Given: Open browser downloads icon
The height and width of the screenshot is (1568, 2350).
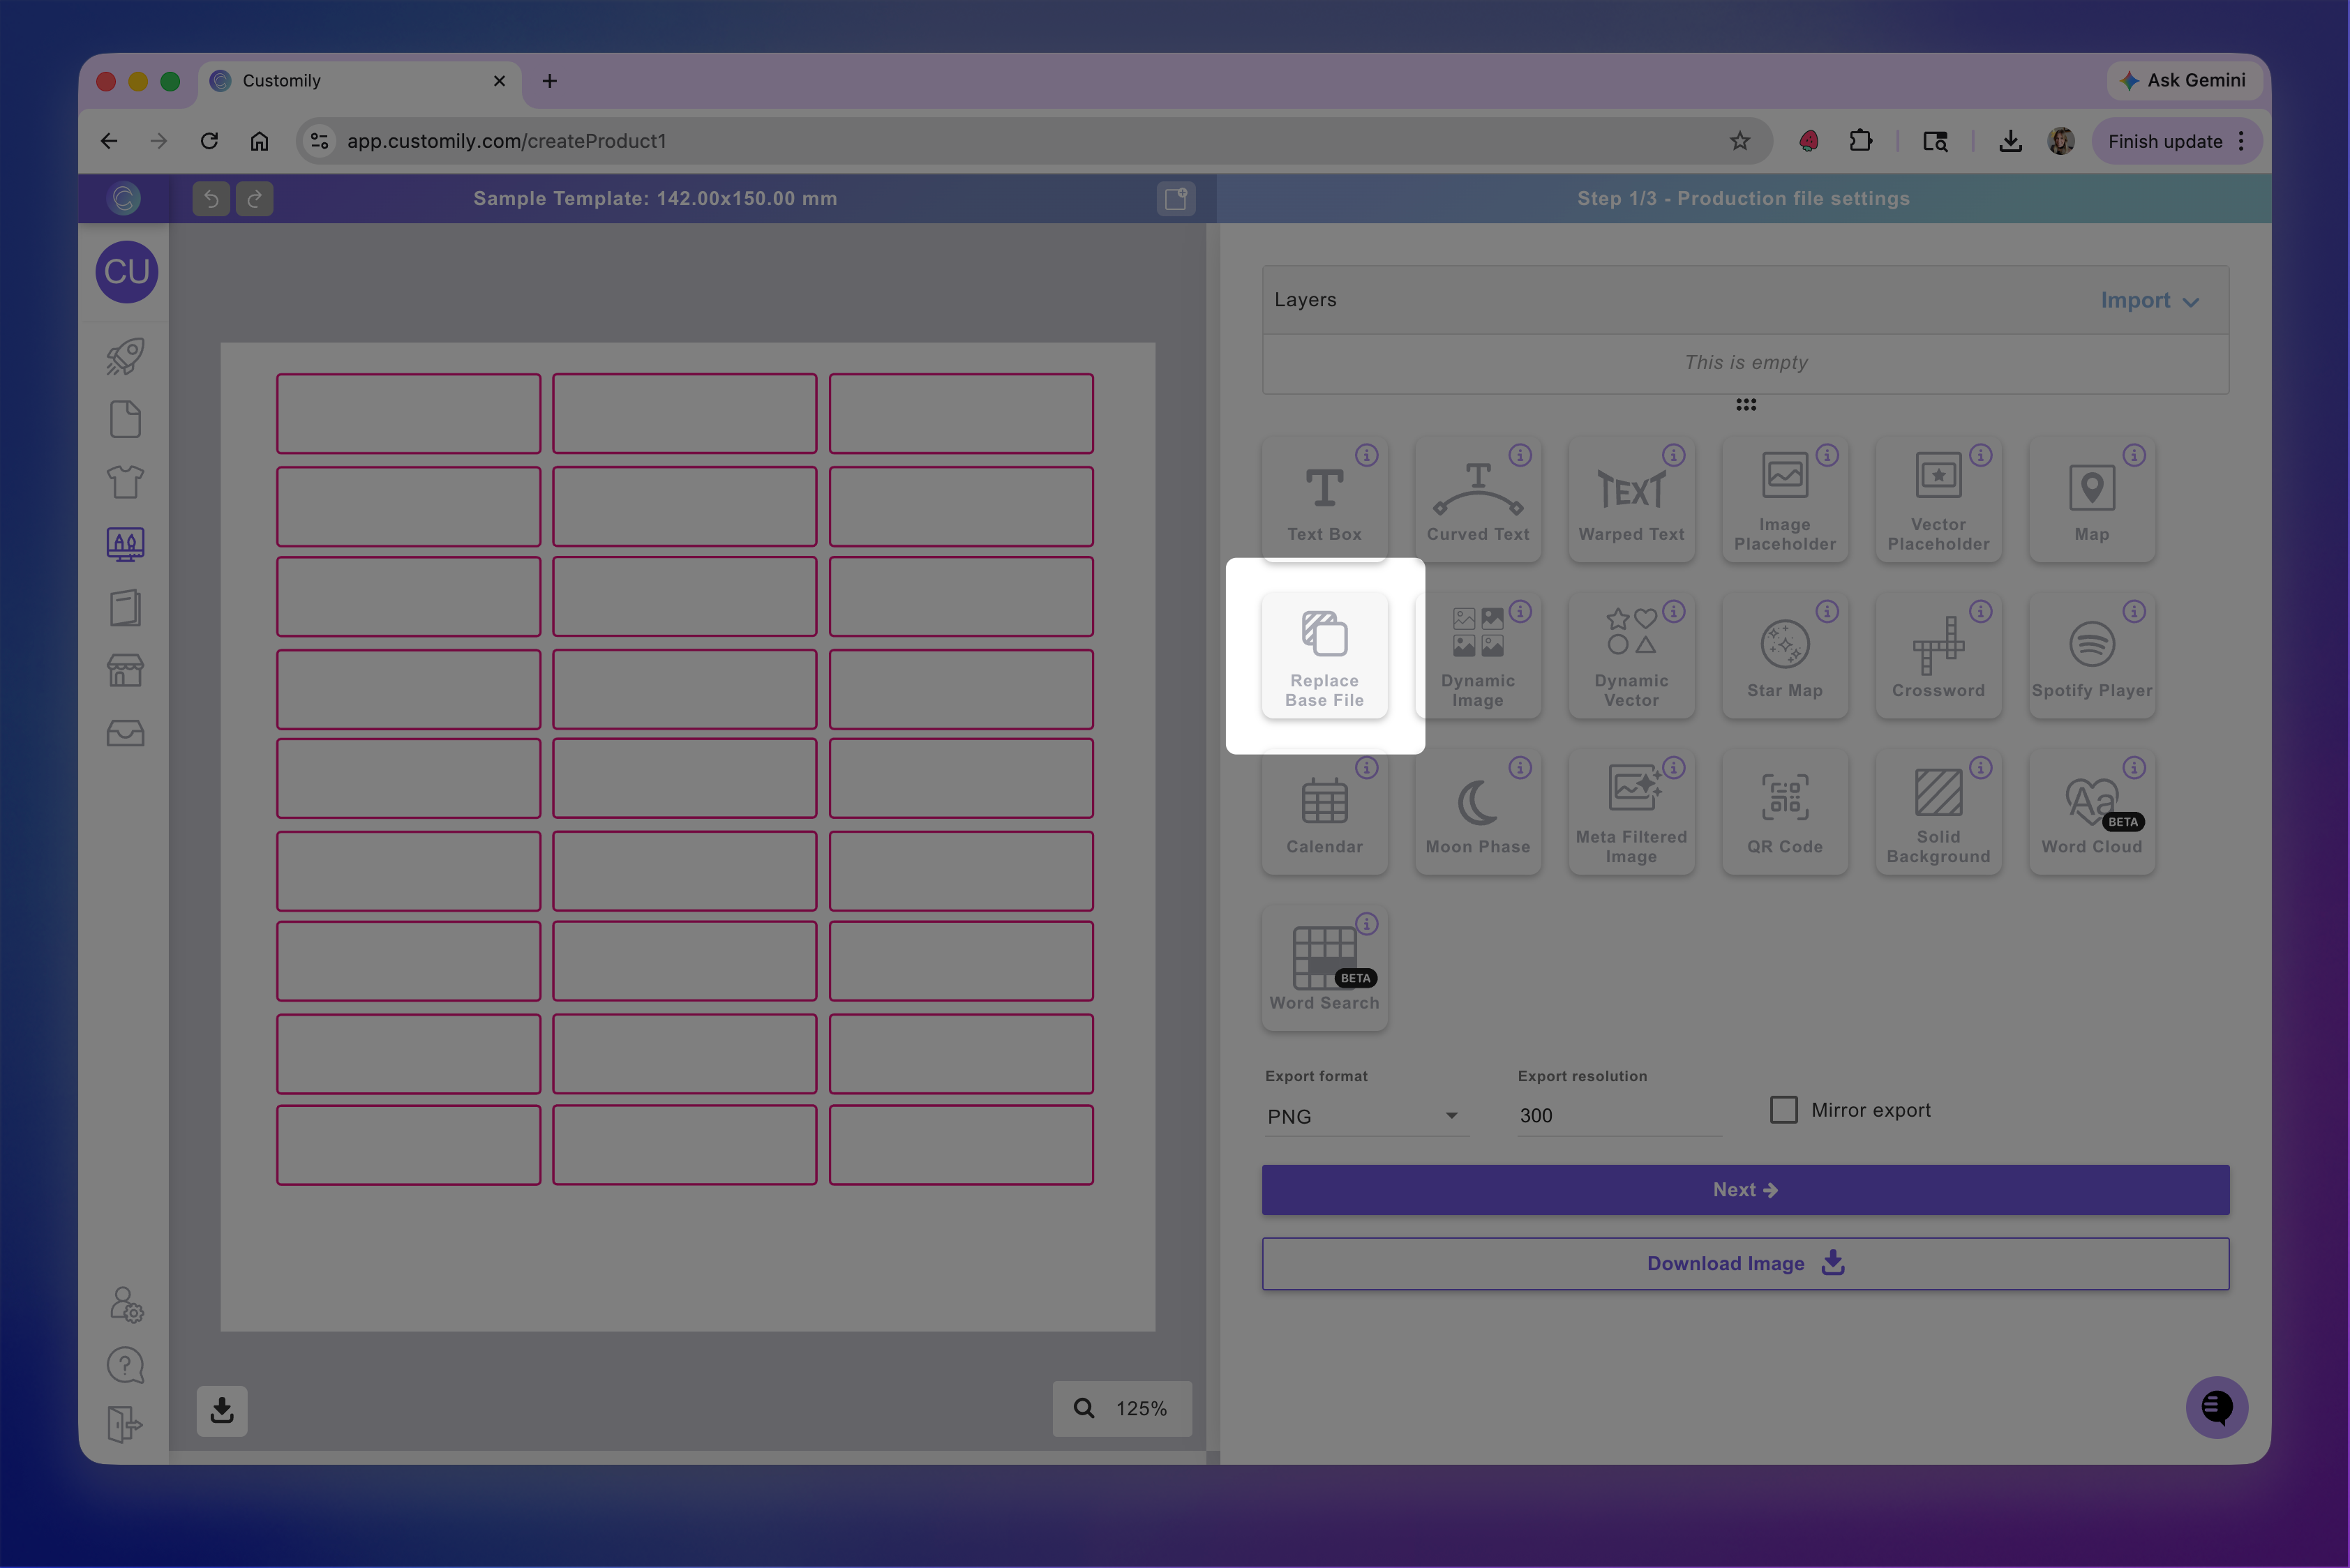Looking at the screenshot, I should (x=2010, y=141).
